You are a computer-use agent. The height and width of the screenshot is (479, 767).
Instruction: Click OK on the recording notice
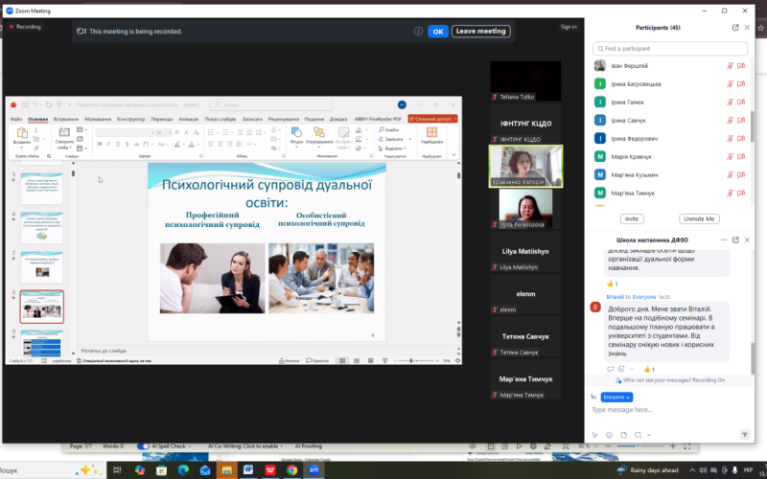pyautogui.click(x=438, y=32)
